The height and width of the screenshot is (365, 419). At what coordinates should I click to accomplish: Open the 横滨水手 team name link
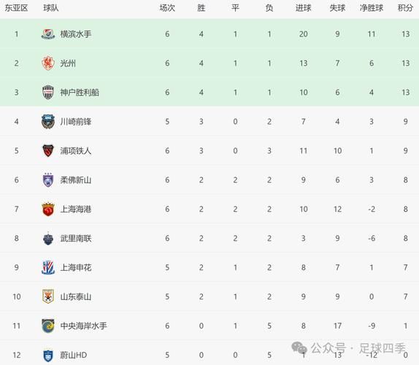[76, 34]
